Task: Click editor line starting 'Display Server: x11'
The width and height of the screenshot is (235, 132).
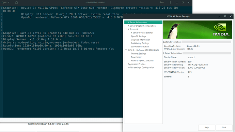Action: 32,39
